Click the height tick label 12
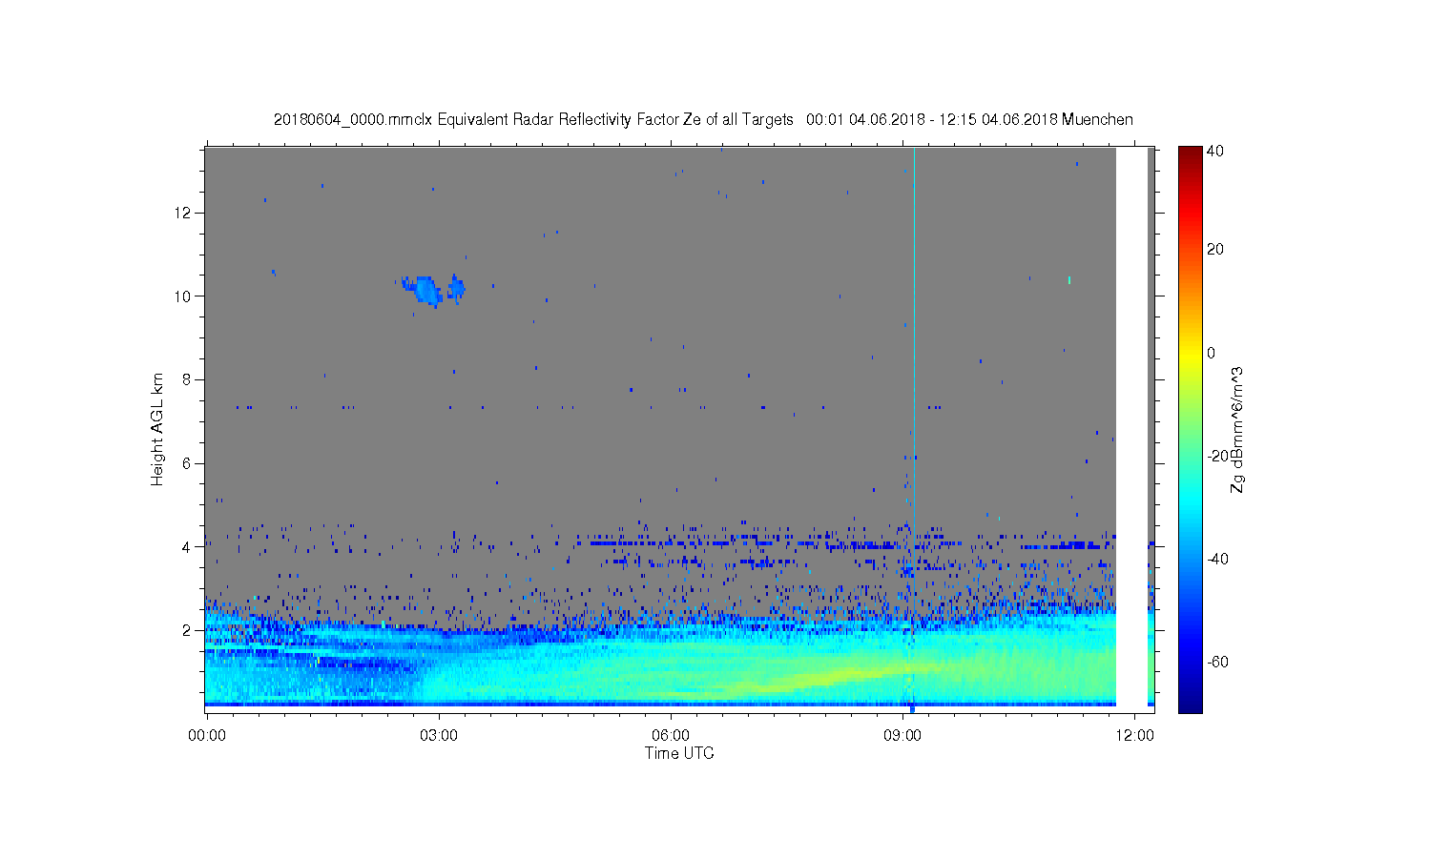Image resolution: width=1431 pixels, height=858 pixels. pos(182,213)
